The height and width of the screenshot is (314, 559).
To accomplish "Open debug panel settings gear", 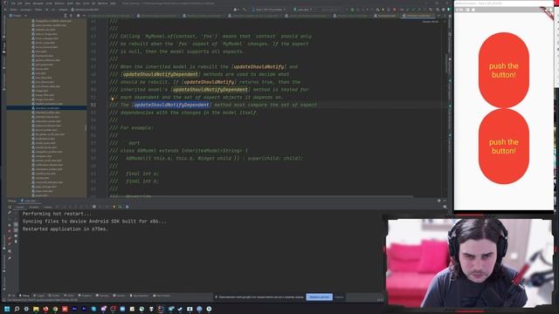I will [438, 201].
